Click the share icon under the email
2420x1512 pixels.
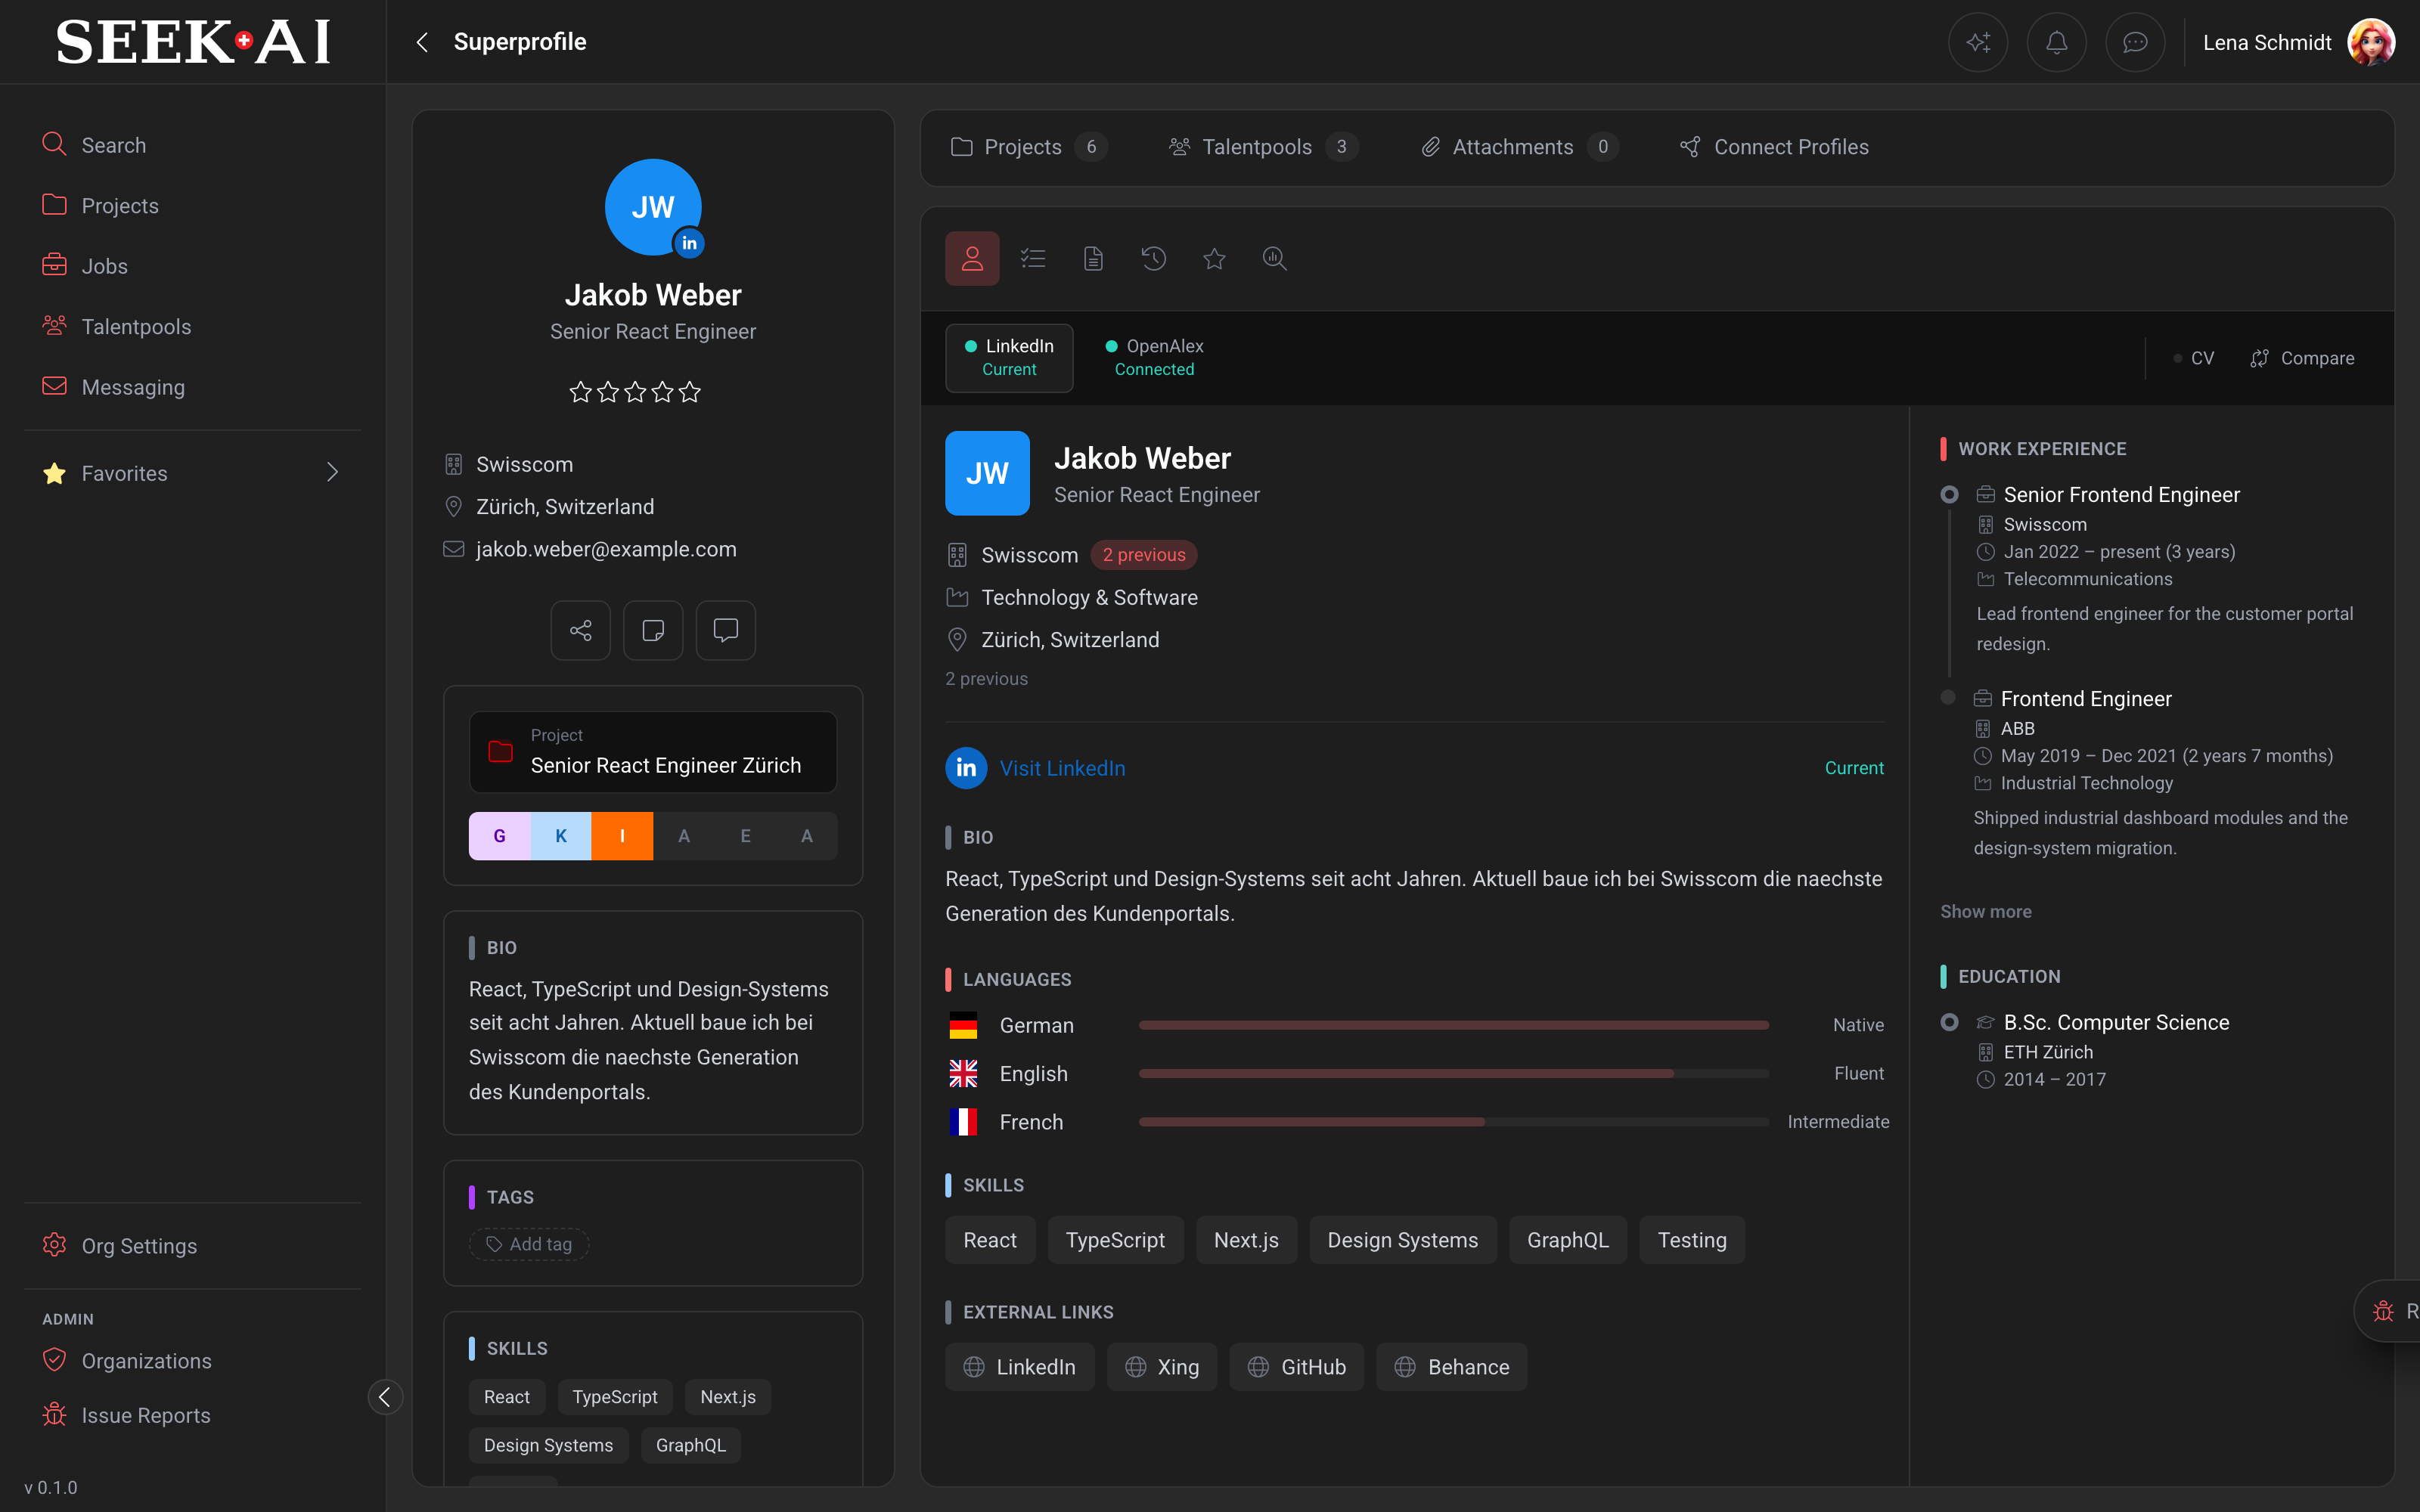(580, 630)
